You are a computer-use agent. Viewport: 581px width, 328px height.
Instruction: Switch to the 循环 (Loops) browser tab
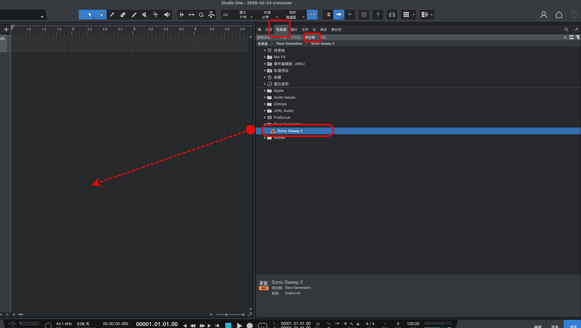click(x=294, y=30)
